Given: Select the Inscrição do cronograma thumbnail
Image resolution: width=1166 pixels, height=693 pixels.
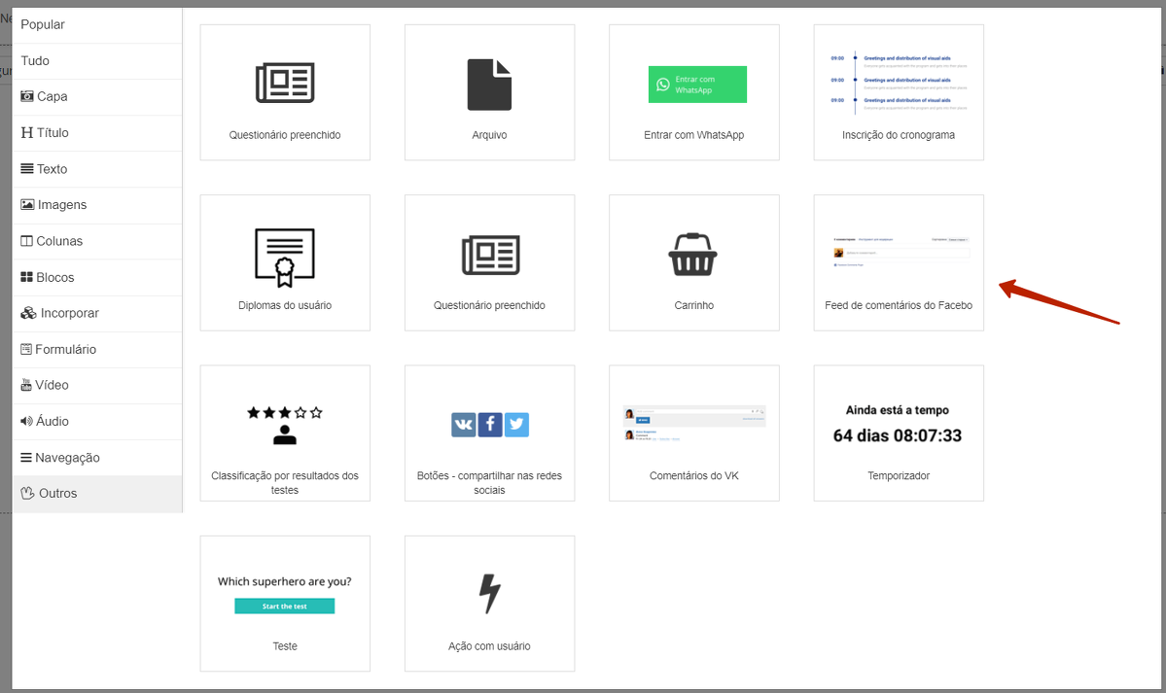Looking at the screenshot, I should [x=899, y=92].
